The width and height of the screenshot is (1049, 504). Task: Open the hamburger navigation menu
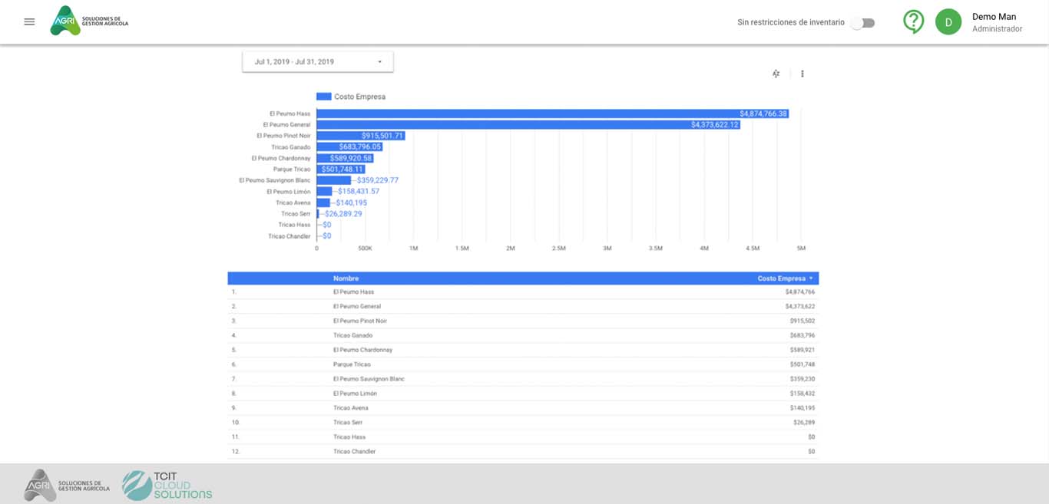(29, 21)
